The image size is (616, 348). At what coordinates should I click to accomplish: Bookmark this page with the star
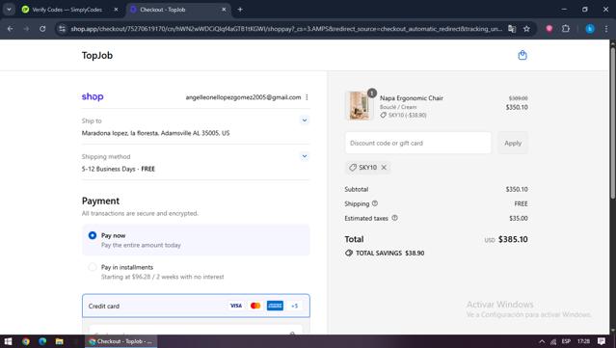coord(526,29)
